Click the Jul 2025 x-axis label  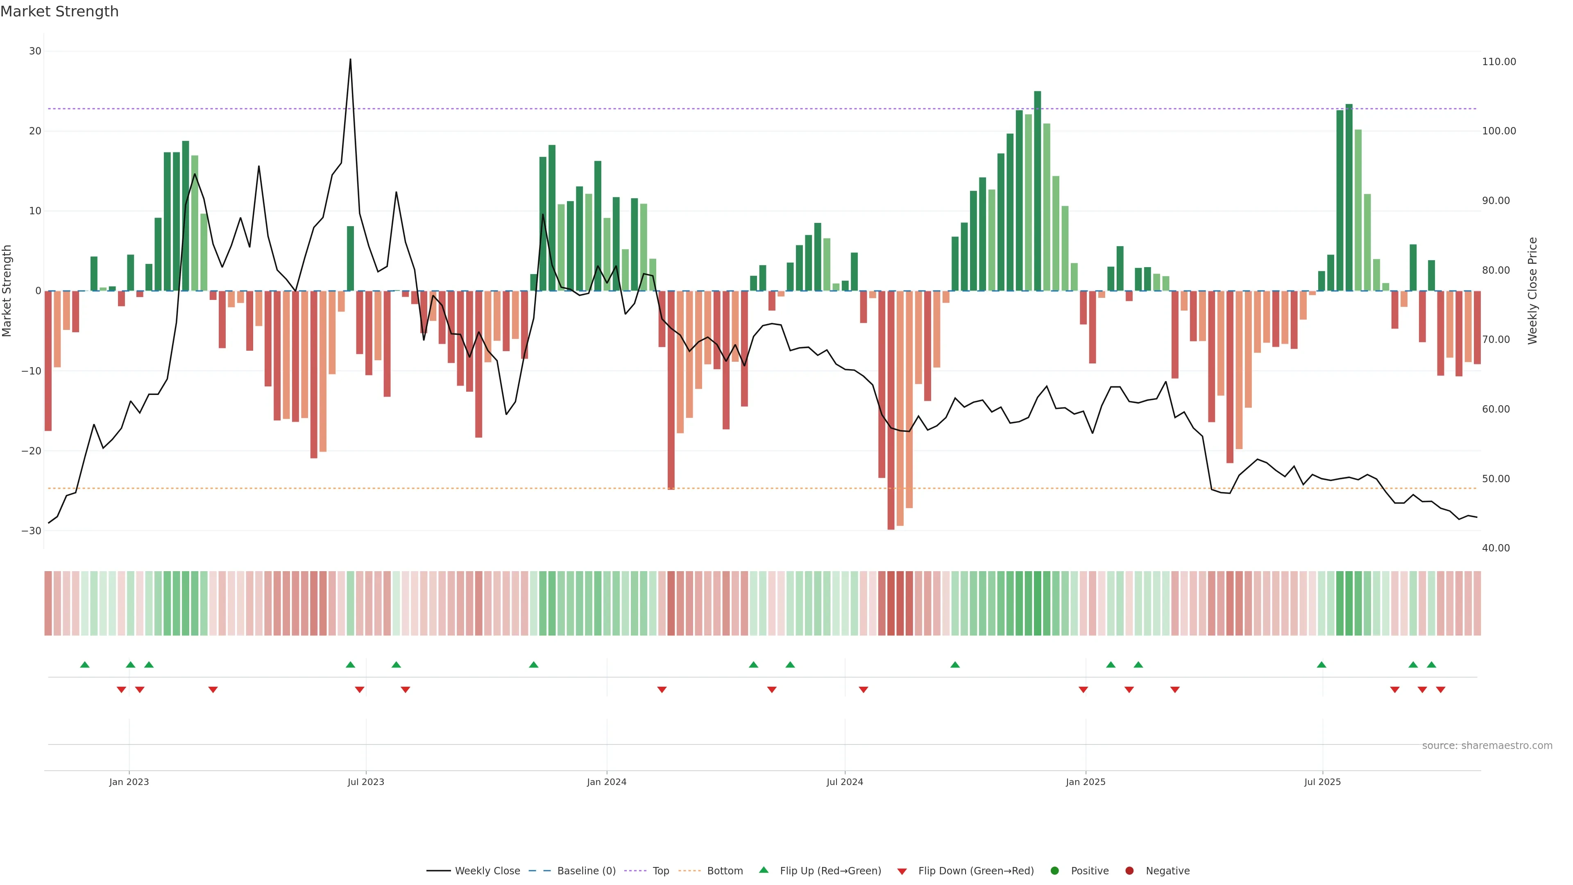click(1322, 782)
